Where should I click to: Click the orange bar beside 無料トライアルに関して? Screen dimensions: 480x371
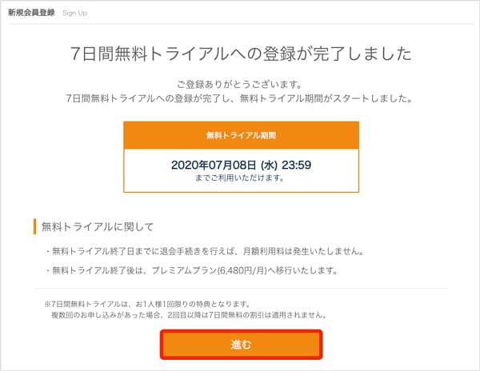pos(35,226)
